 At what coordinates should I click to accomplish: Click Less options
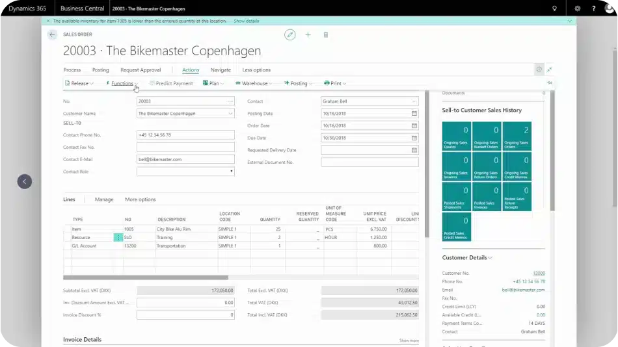click(256, 70)
